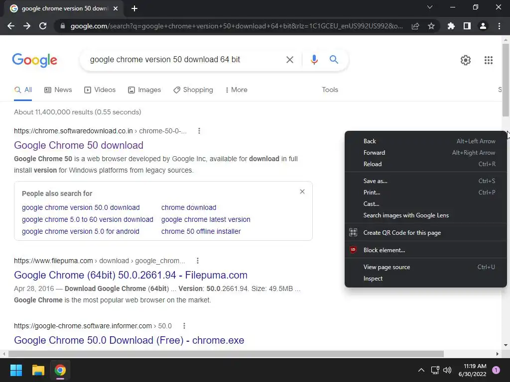Go forward using the browser forward arrow
Screen dimensions: 510x382
tap(27, 26)
